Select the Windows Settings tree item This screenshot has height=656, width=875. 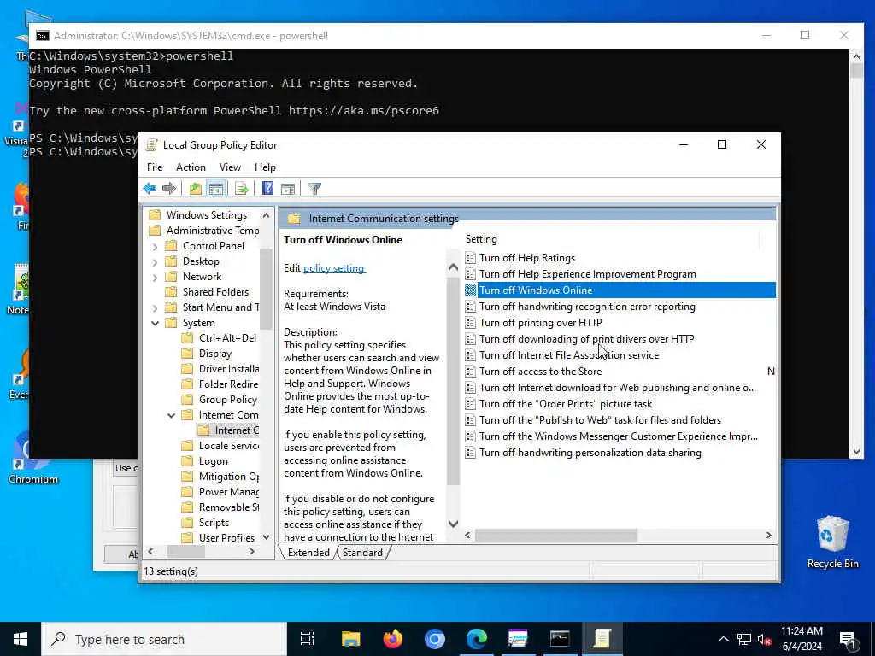point(207,215)
